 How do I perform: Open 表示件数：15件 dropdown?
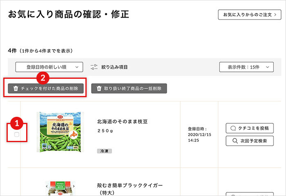pyautogui.click(x=246, y=67)
